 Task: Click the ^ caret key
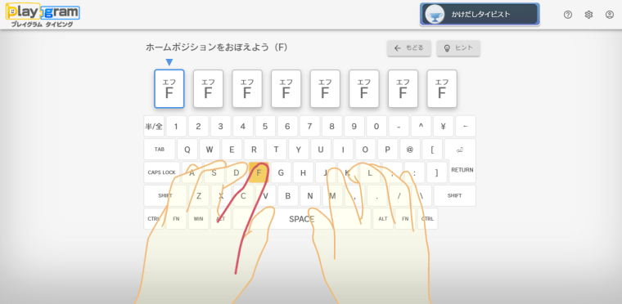click(x=421, y=127)
